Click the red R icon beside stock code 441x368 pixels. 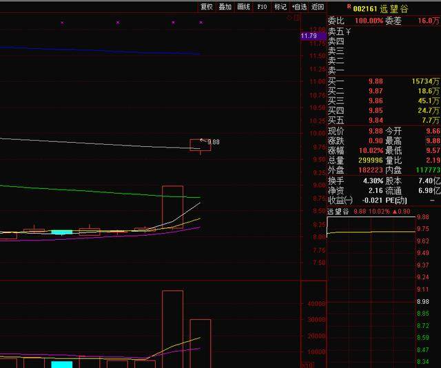[x=349, y=7]
